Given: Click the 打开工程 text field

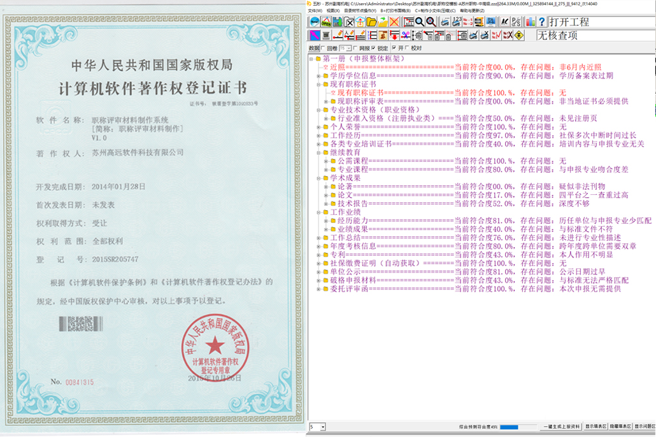Looking at the screenshot, I should click(x=602, y=22).
